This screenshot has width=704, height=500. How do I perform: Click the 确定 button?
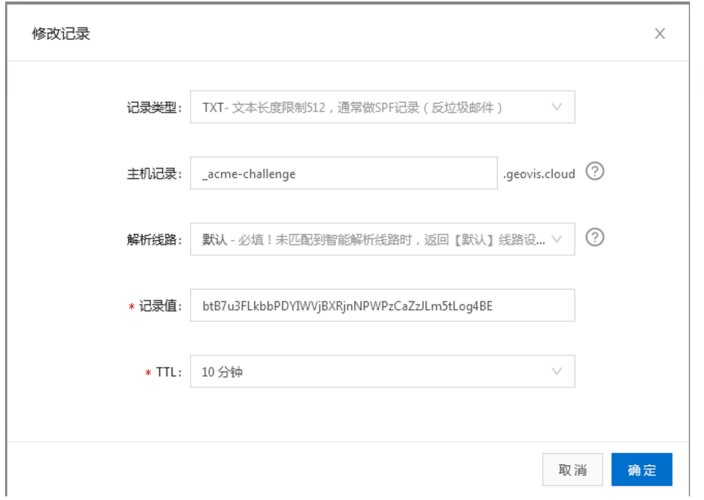[641, 470]
